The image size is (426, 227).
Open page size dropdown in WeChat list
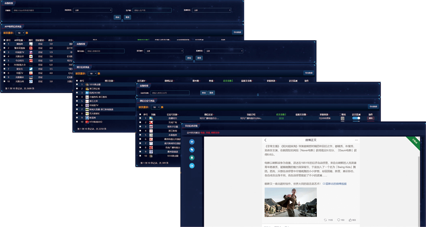click(156, 107)
